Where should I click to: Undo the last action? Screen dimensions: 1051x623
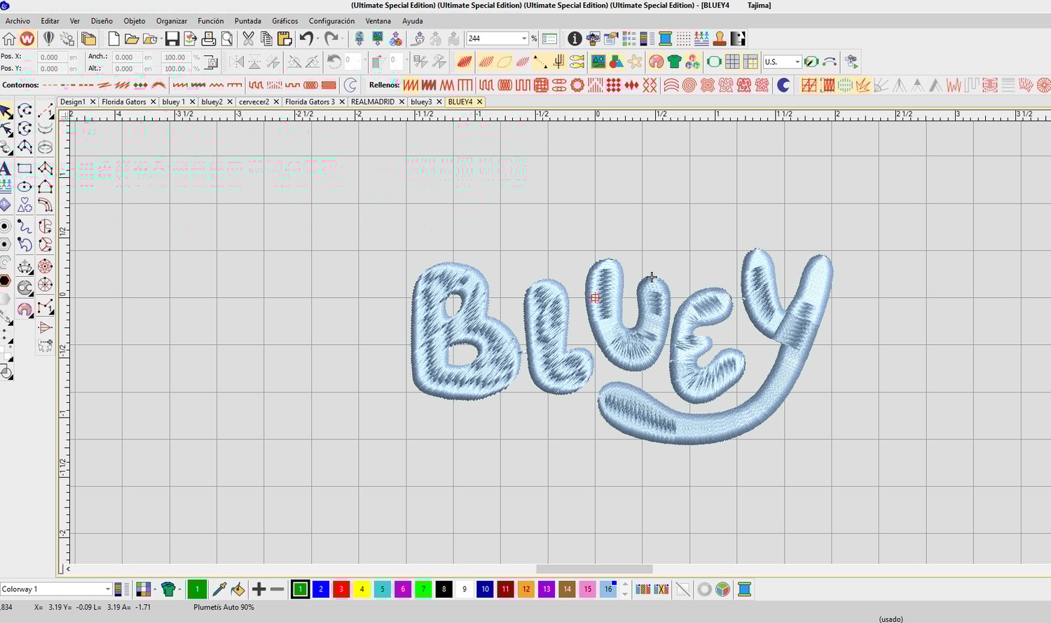pyautogui.click(x=306, y=39)
